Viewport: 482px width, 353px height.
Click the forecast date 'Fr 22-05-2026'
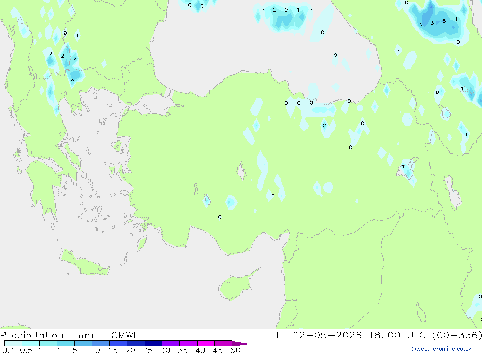(x=319, y=335)
